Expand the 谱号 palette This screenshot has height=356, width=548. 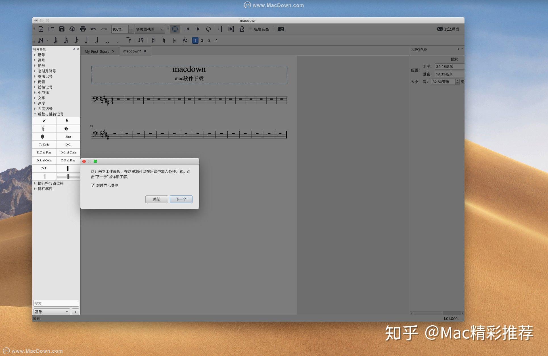pyautogui.click(x=35, y=55)
